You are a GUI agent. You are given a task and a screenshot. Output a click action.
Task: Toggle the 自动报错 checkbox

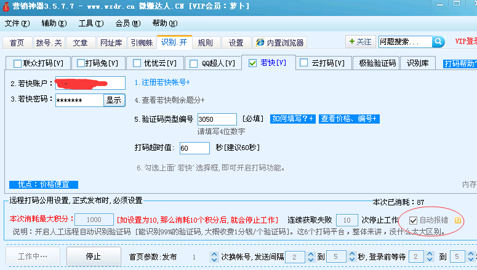tap(413, 220)
